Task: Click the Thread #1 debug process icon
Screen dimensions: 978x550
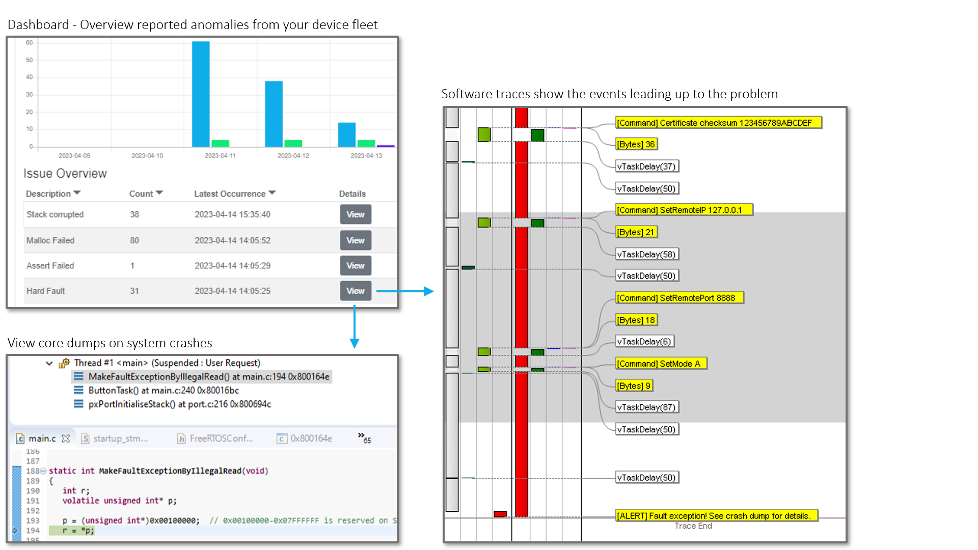Action: [63, 364]
